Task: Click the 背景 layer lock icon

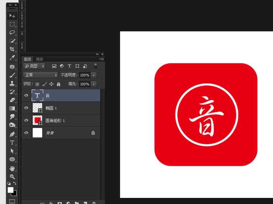Action: point(93,133)
